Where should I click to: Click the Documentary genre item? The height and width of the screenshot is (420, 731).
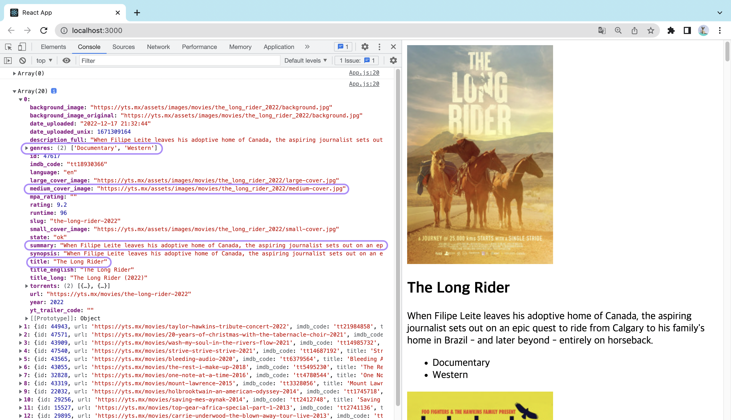pos(461,362)
